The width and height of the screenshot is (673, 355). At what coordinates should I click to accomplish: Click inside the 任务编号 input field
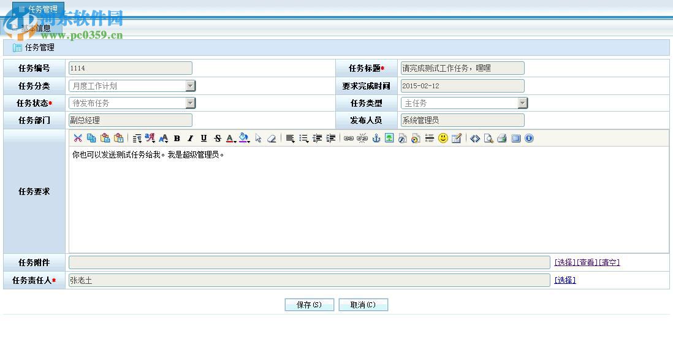[x=129, y=67]
